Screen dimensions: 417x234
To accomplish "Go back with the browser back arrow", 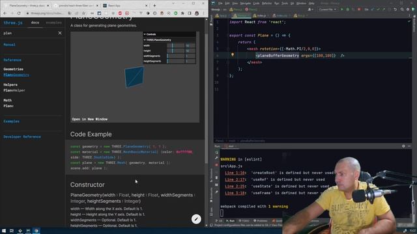I will pyautogui.click(x=5, y=13).
